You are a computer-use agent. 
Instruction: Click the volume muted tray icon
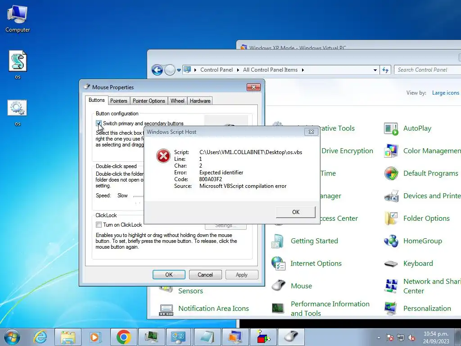click(411, 338)
